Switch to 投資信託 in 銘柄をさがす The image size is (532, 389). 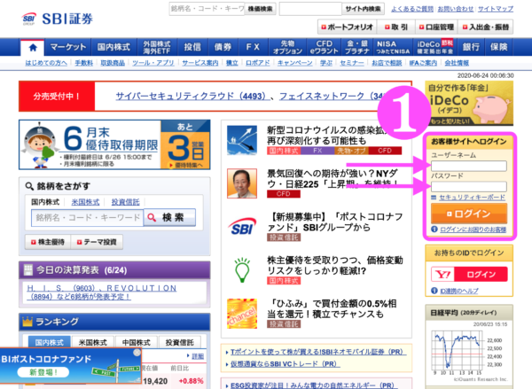(x=126, y=202)
